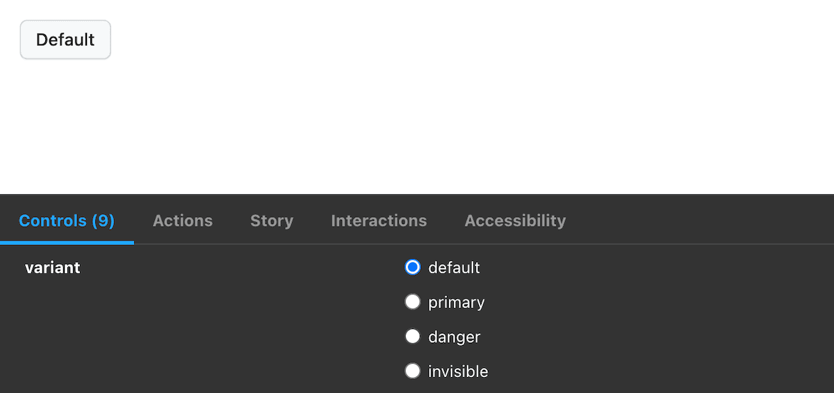Click the top border of the addons panel
Viewport: 834px width, 393px height.
[x=417, y=195]
